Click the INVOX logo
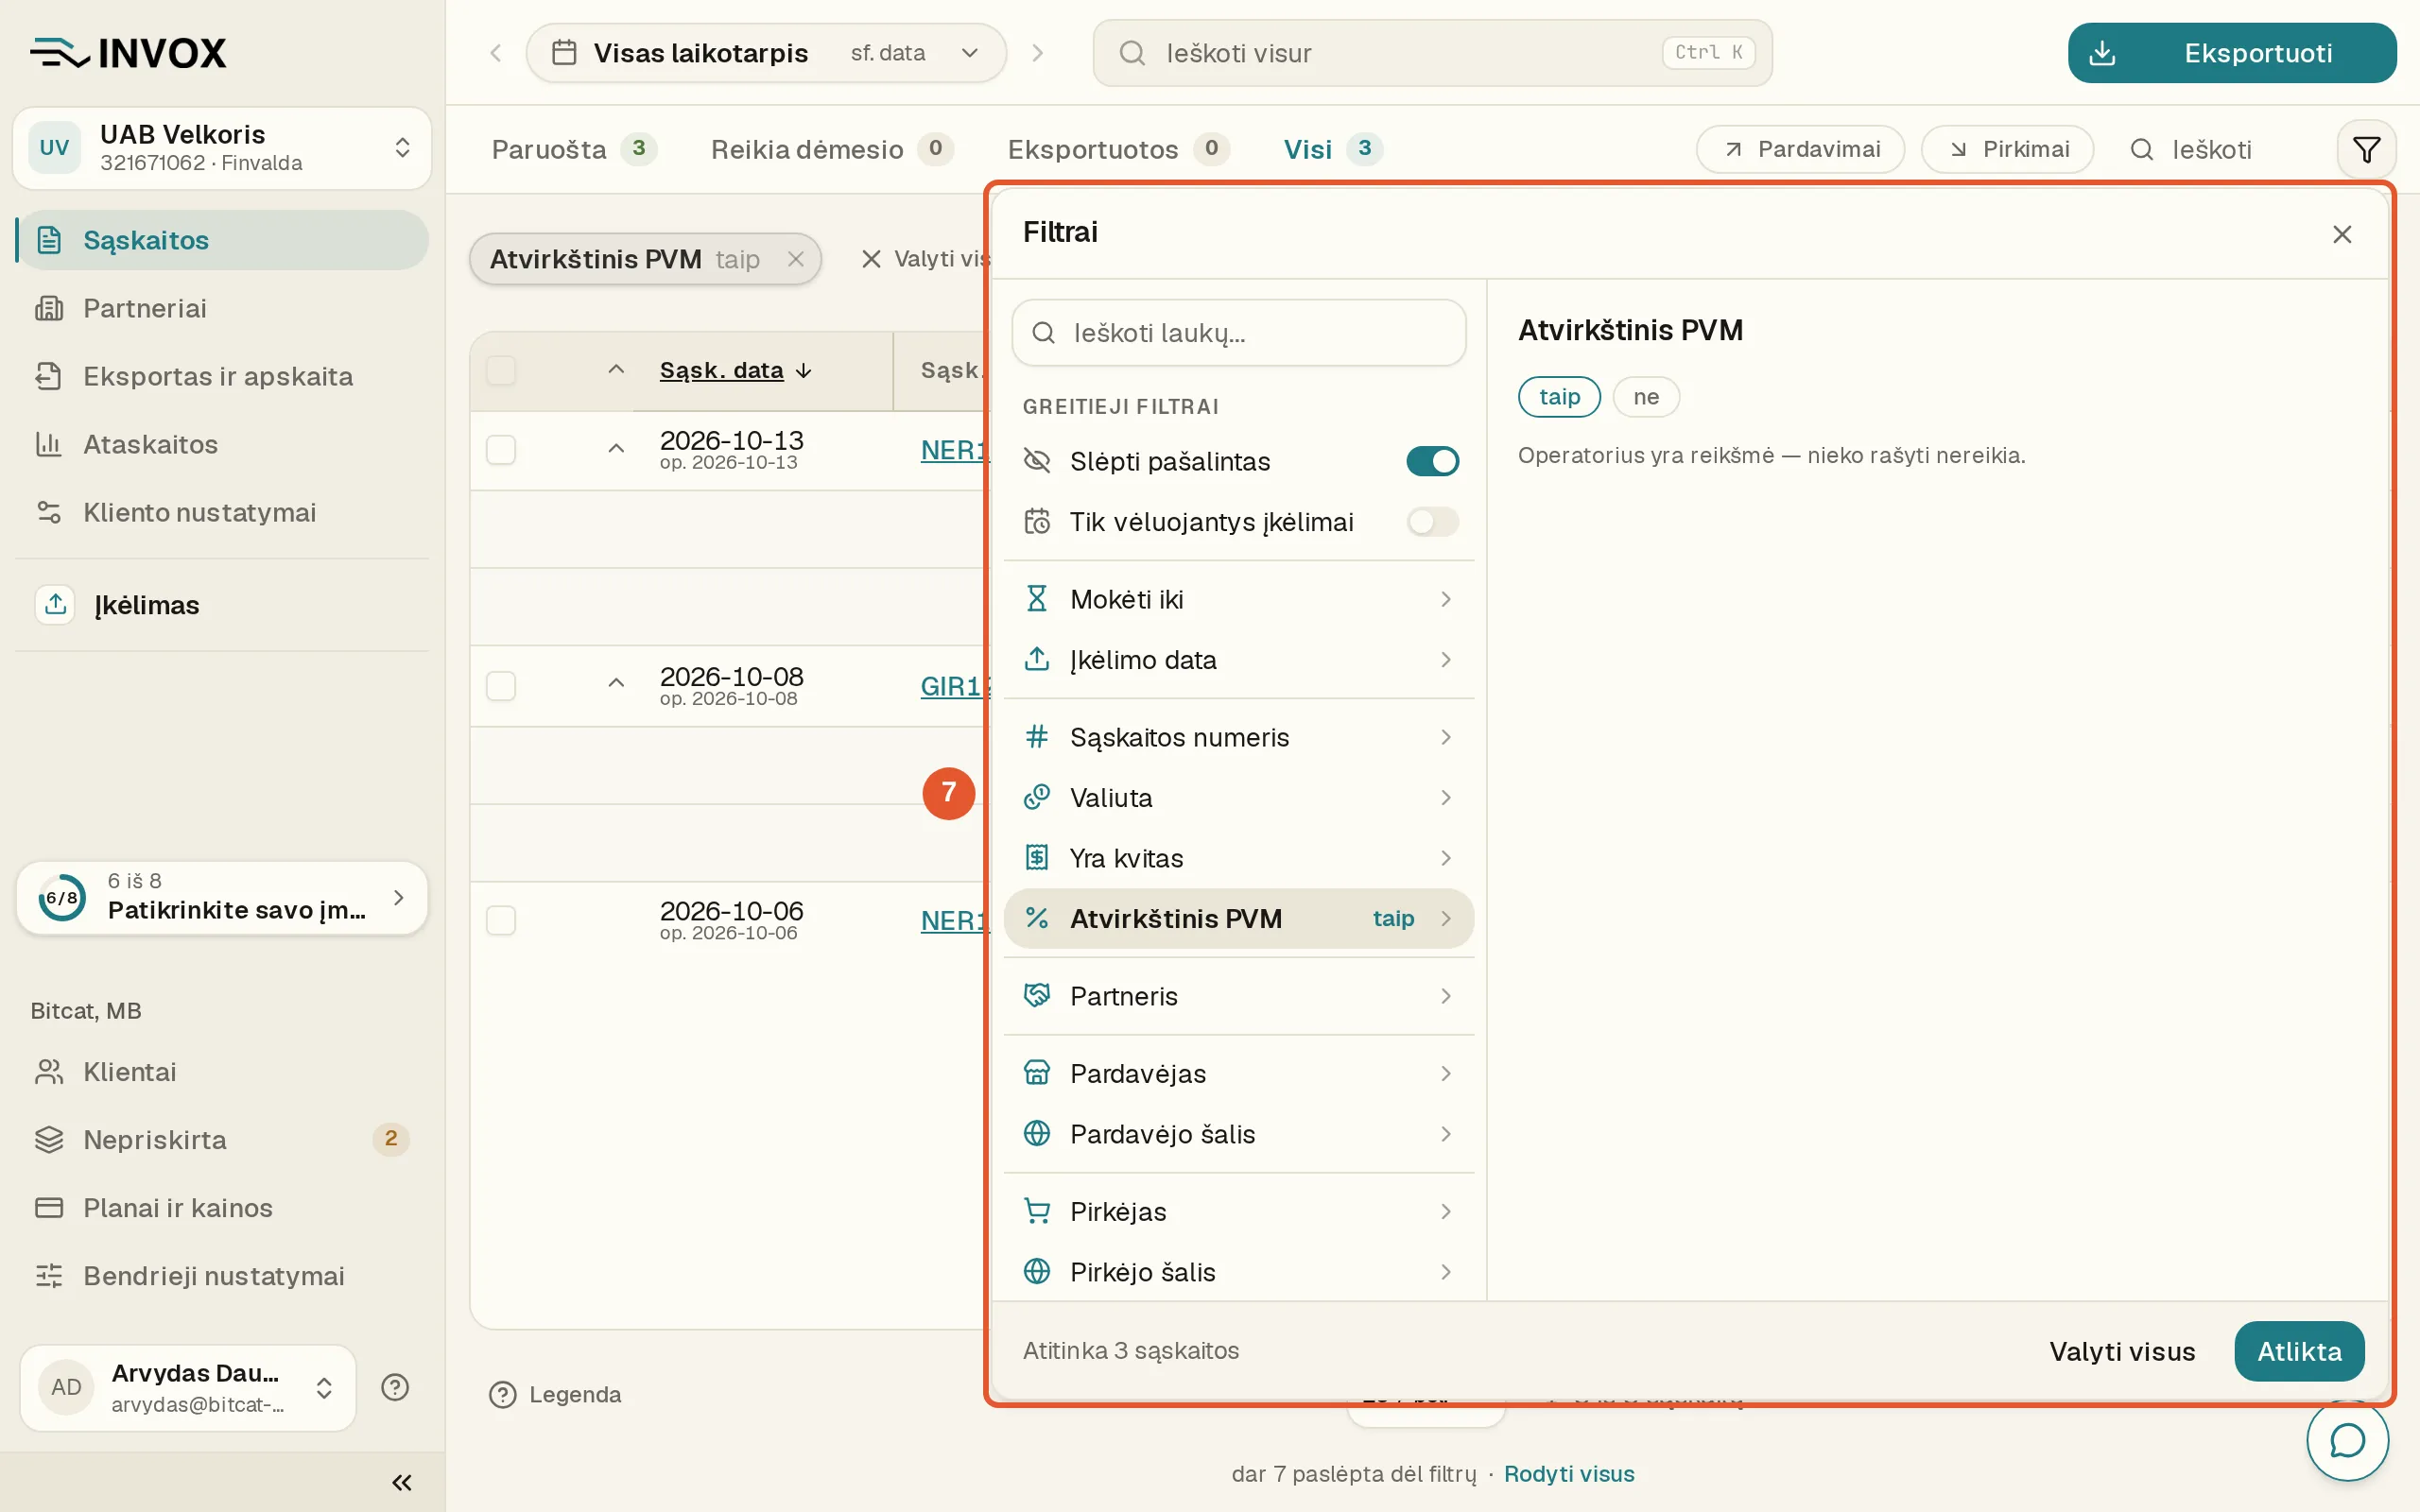 click(128, 53)
